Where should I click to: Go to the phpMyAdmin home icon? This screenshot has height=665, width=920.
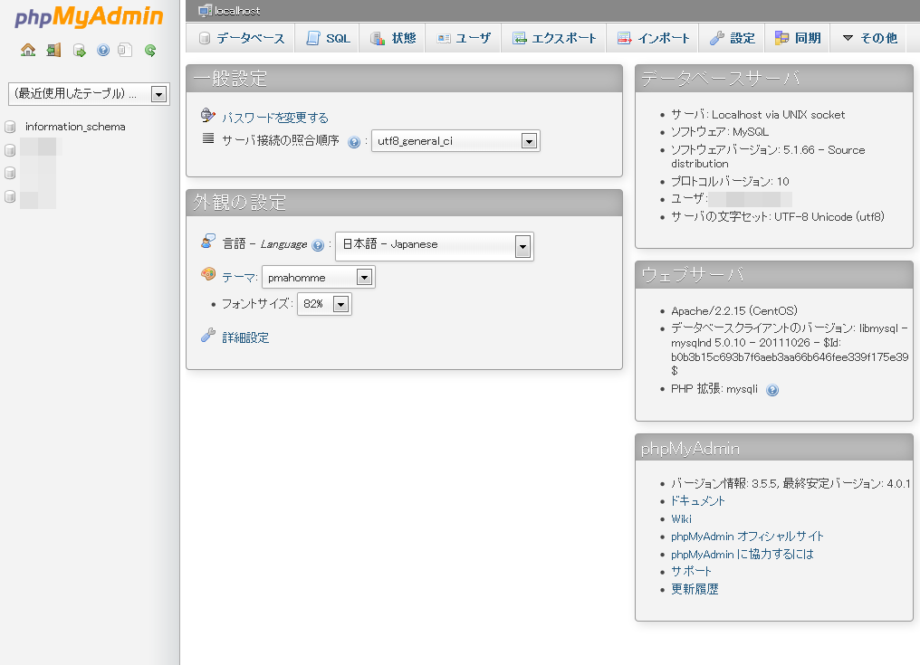[27, 51]
